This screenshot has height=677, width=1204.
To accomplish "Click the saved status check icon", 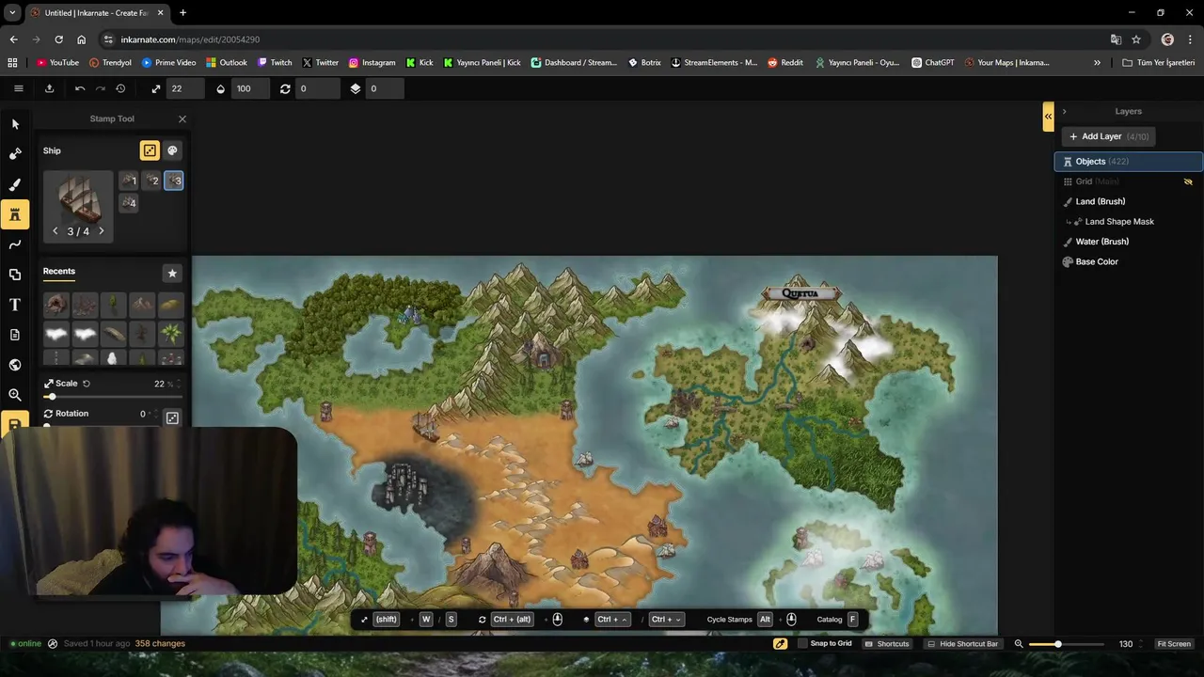I will pos(53,644).
